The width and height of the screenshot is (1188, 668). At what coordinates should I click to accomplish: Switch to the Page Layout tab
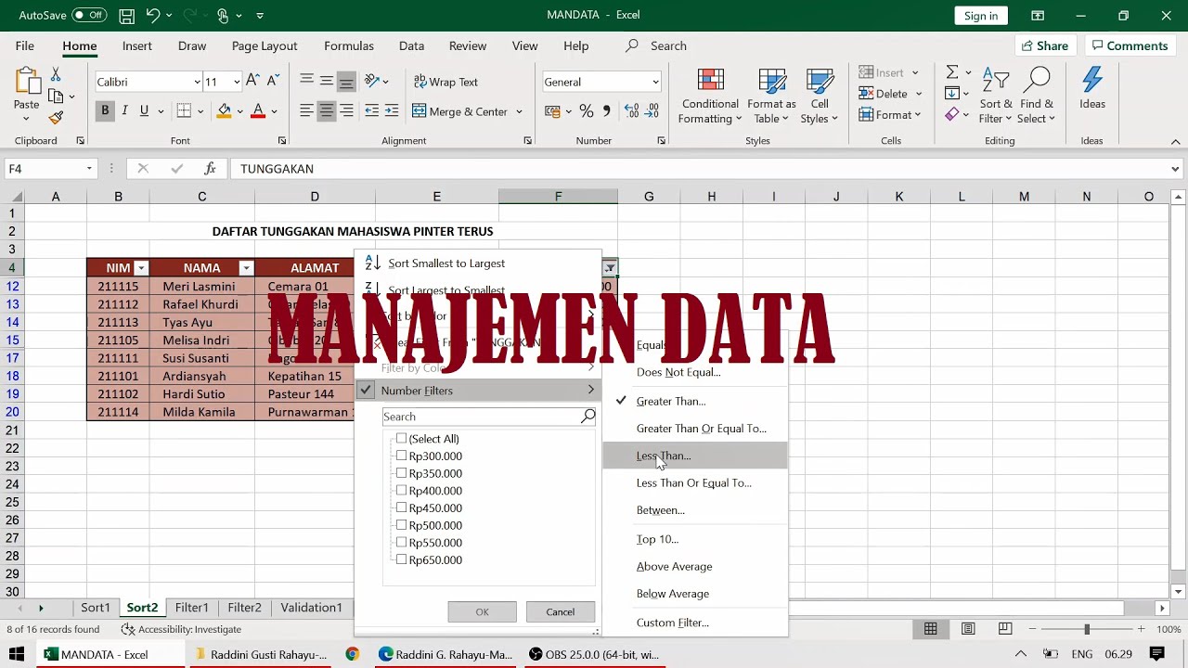[x=265, y=45]
